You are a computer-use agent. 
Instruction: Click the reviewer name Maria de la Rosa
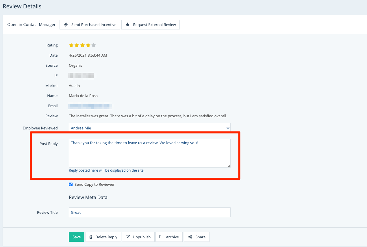[83, 96]
